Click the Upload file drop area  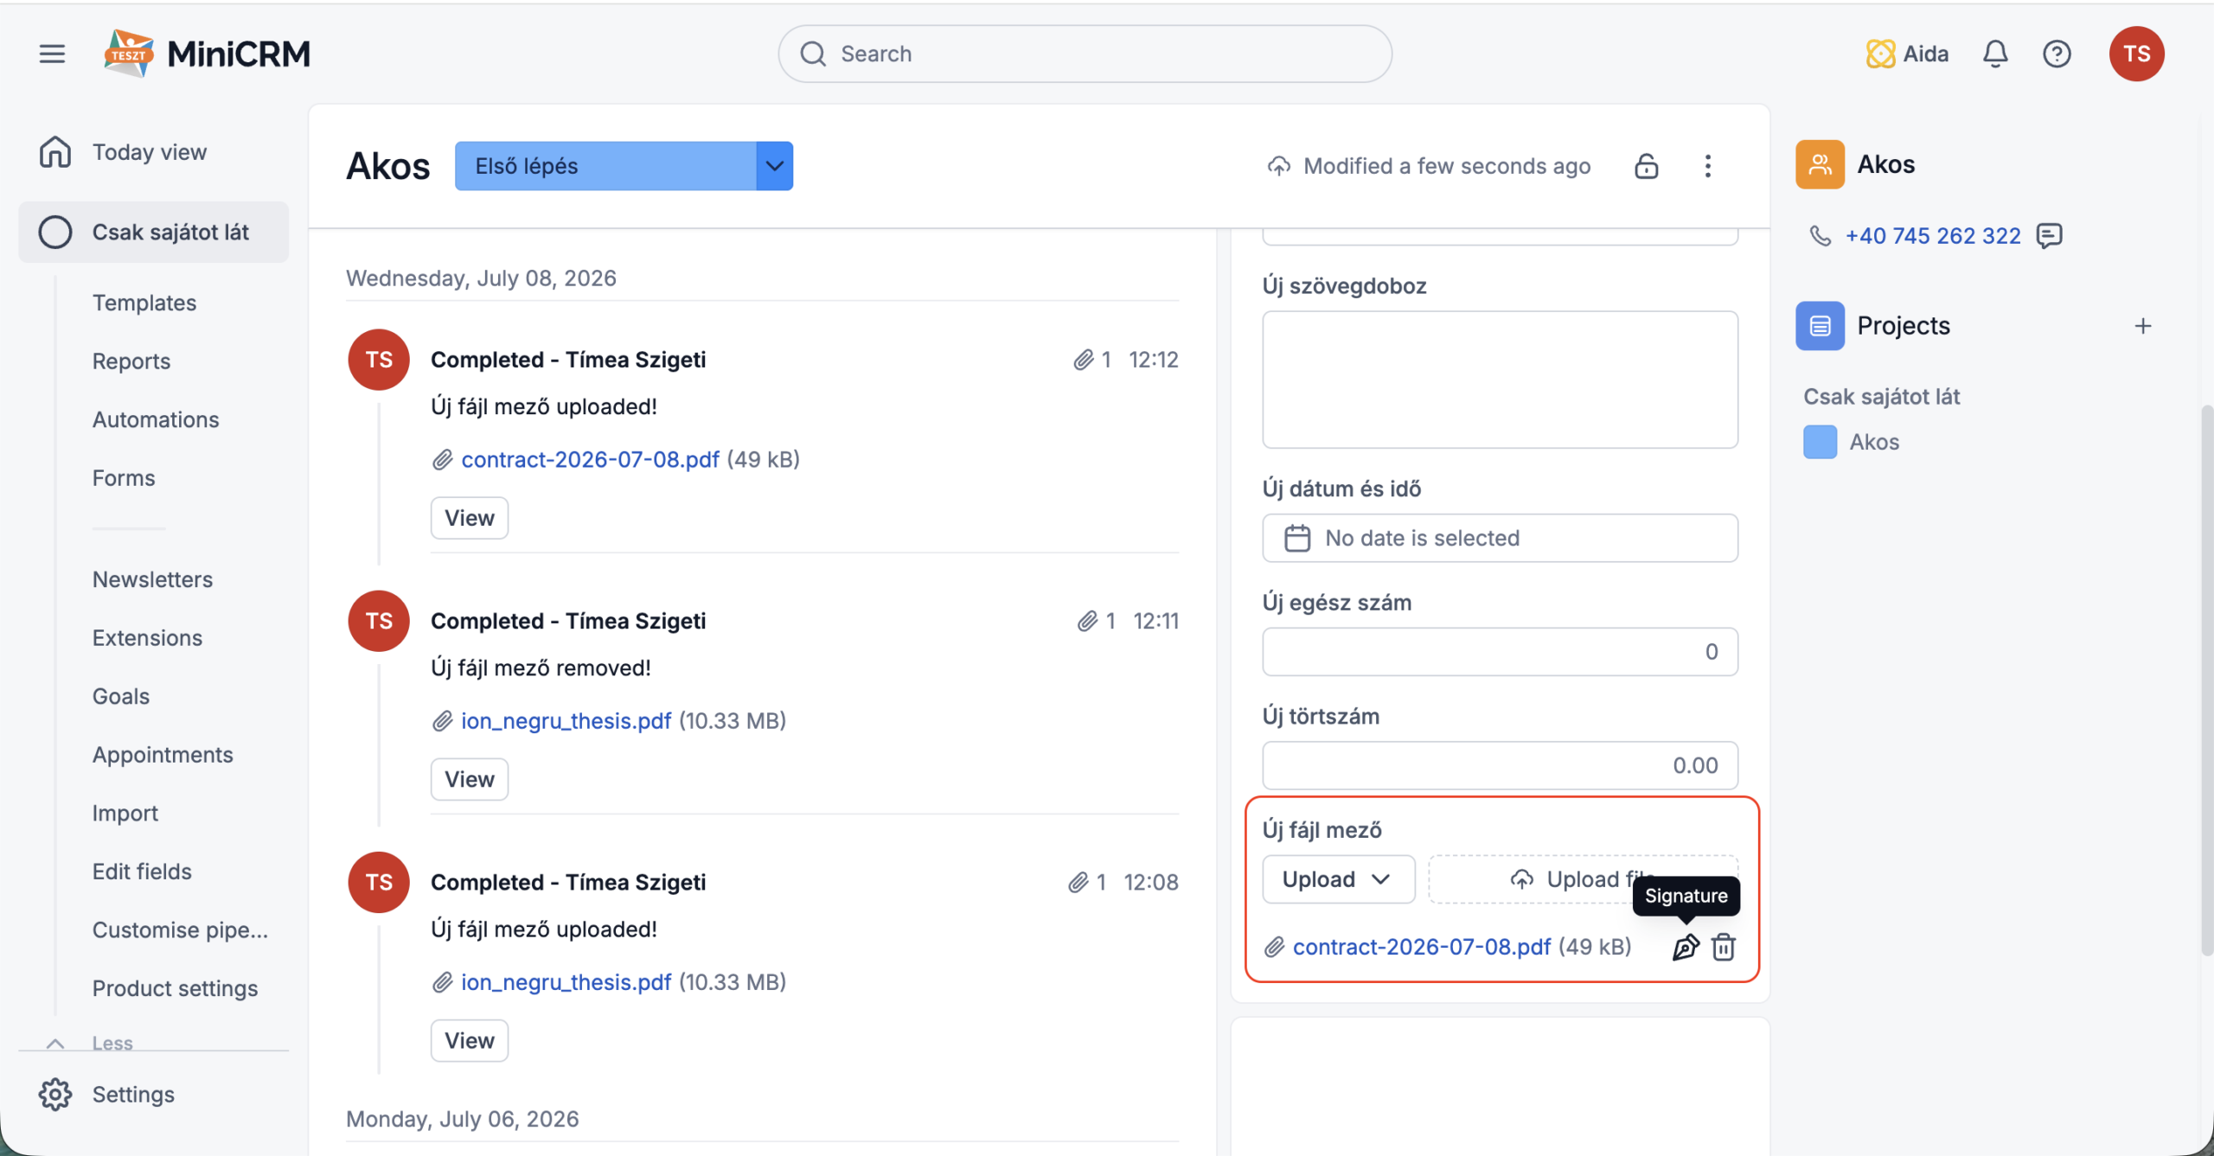[x=1583, y=879]
